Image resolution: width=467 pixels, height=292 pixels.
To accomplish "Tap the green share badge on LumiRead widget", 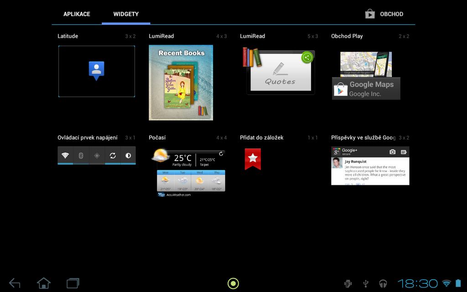I will [x=306, y=57].
